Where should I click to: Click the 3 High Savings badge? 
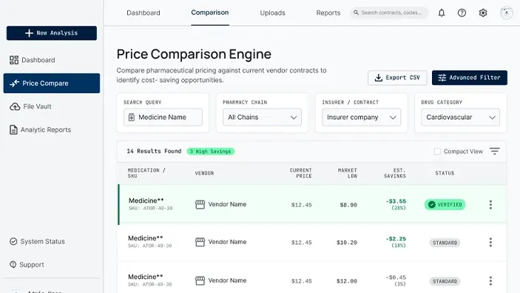pos(211,152)
